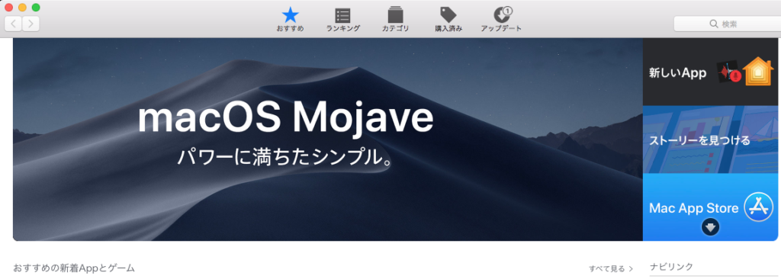Image resolution: width=781 pixels, height=279 pixels.
Task: Open the ランキング list icon
Action: tap(342, 15)
